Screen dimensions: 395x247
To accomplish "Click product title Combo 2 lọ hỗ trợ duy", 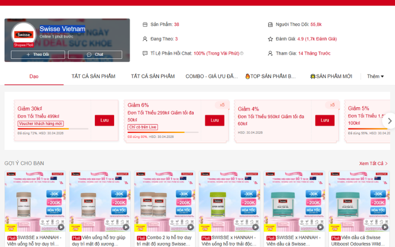I will point(164,241).
